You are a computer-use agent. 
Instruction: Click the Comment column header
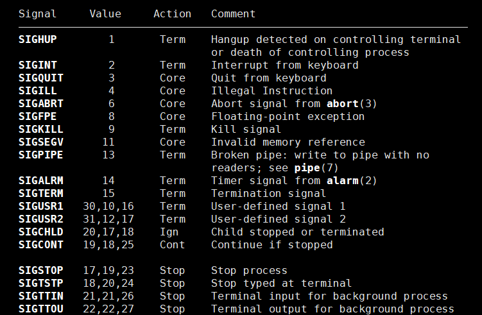point(233,13)
